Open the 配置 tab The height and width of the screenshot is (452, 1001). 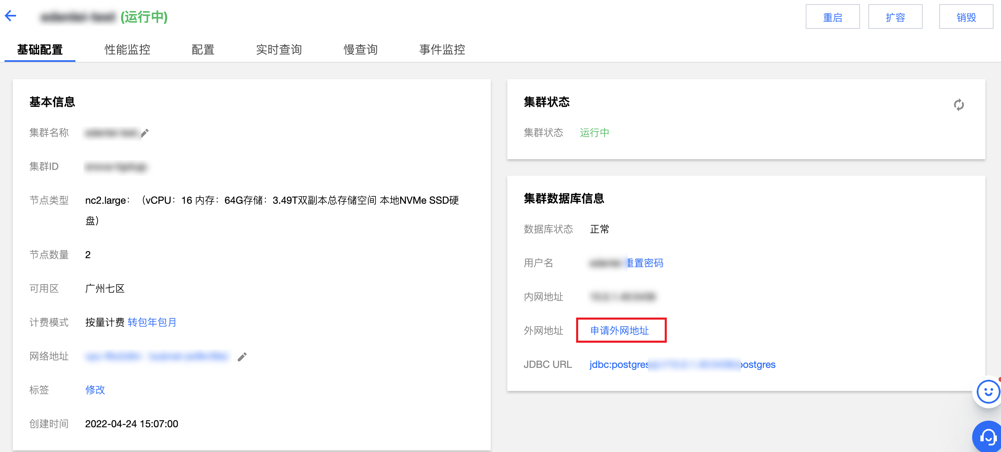[x=203, y=49]
